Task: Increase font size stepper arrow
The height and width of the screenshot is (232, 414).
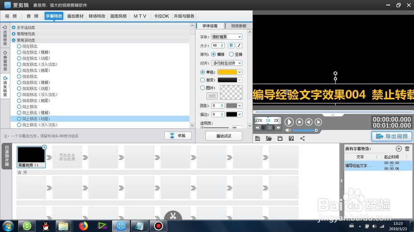Action: click(222, 45)
